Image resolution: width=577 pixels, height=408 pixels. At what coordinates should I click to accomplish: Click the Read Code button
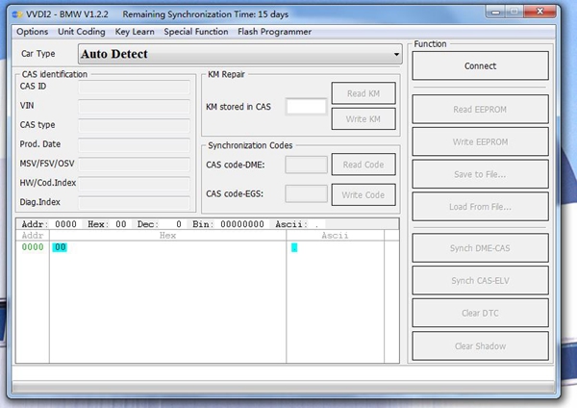pyautogui.click(x=364, y=165)
